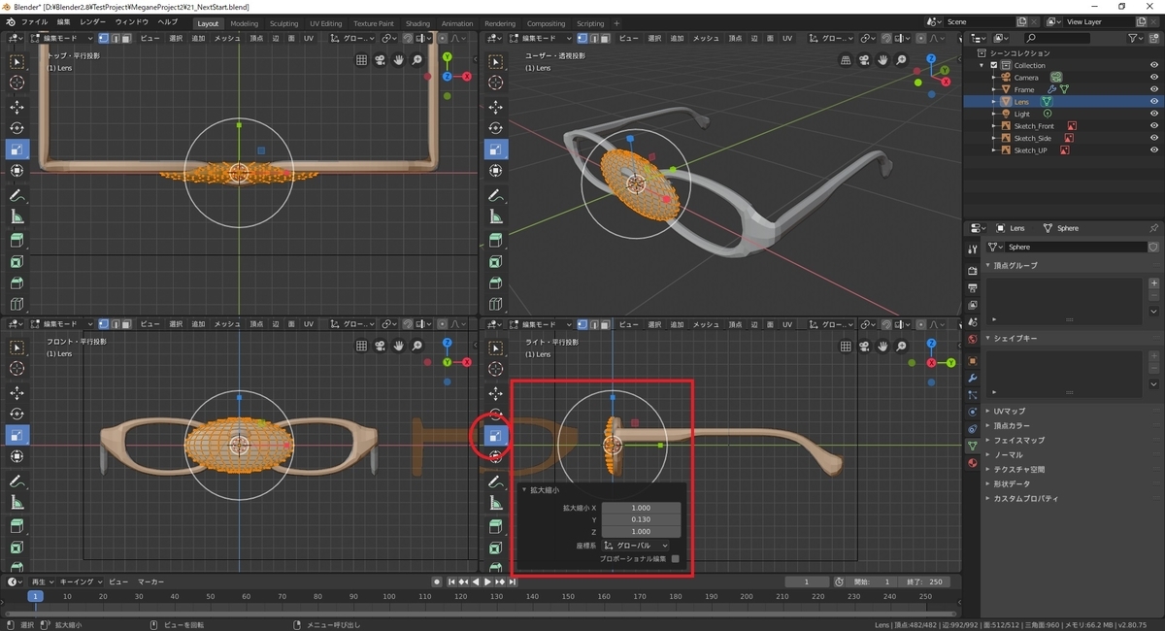This screenshot has height=631, width=1165.
Task: Open the 選択 menu in top viewport
Action: pos(176,38)
